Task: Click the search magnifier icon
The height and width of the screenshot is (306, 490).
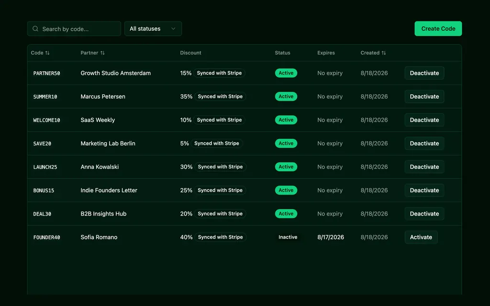Action: (x=35, y=29)
